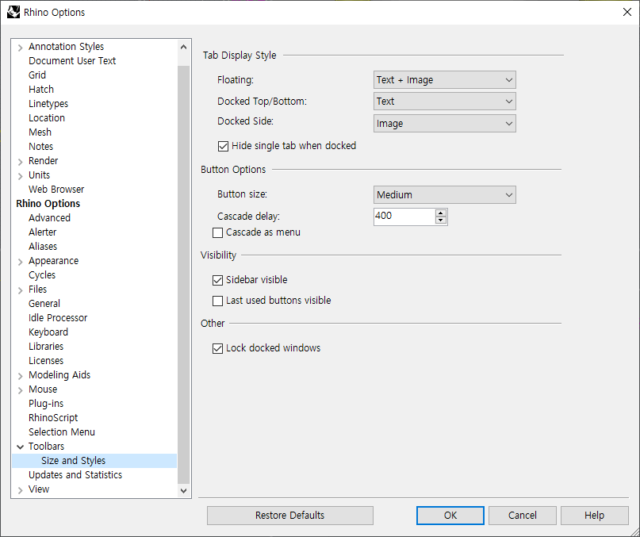Close the Rhino Options dialog
This screenshot has width=640, height=537.
(x=627, y=12)
